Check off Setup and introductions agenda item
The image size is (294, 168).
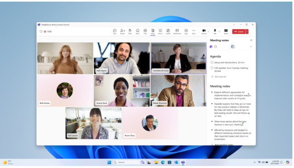pos(212,62)
